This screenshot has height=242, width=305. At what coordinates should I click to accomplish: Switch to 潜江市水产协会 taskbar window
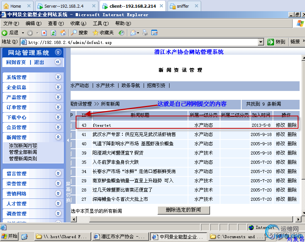pyautogui.click(x=120, y=237)
